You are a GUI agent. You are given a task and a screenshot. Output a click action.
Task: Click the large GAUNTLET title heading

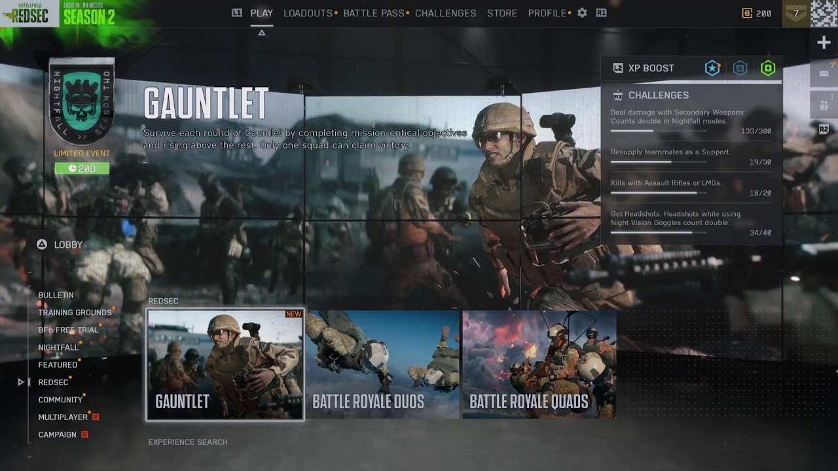coord(206,103)
